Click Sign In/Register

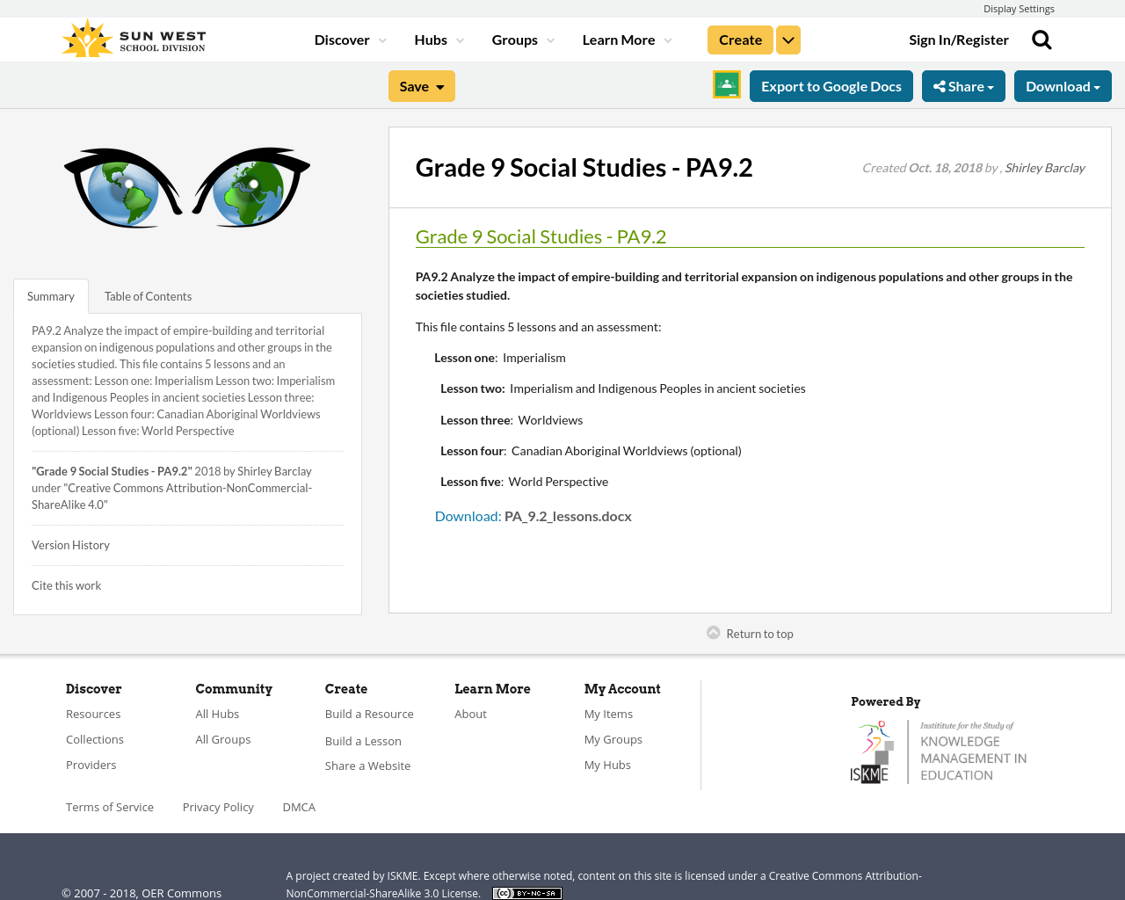(959, 38)
